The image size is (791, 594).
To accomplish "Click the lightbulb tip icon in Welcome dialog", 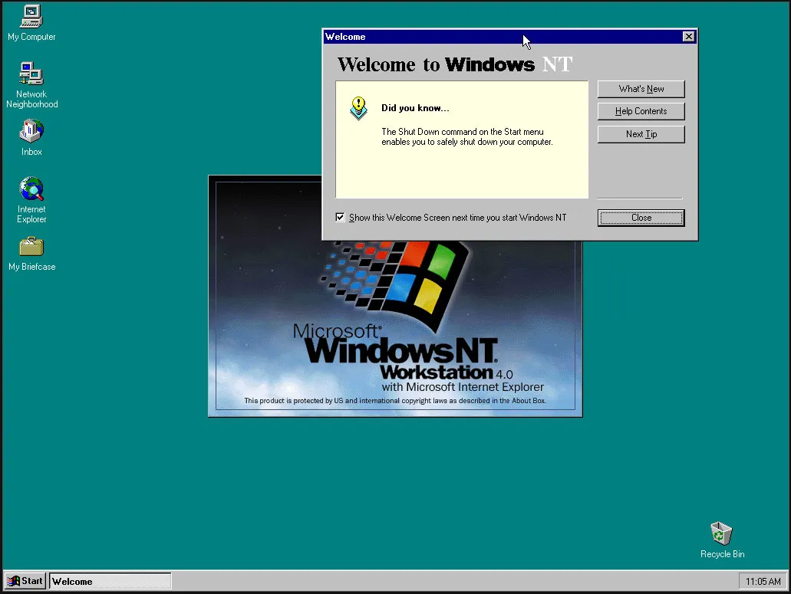I will click(358, 108).
